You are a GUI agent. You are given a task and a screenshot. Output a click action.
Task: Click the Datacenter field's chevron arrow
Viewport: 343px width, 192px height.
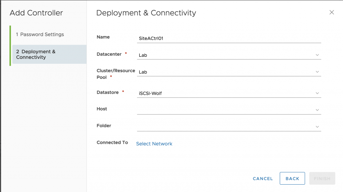317,55
